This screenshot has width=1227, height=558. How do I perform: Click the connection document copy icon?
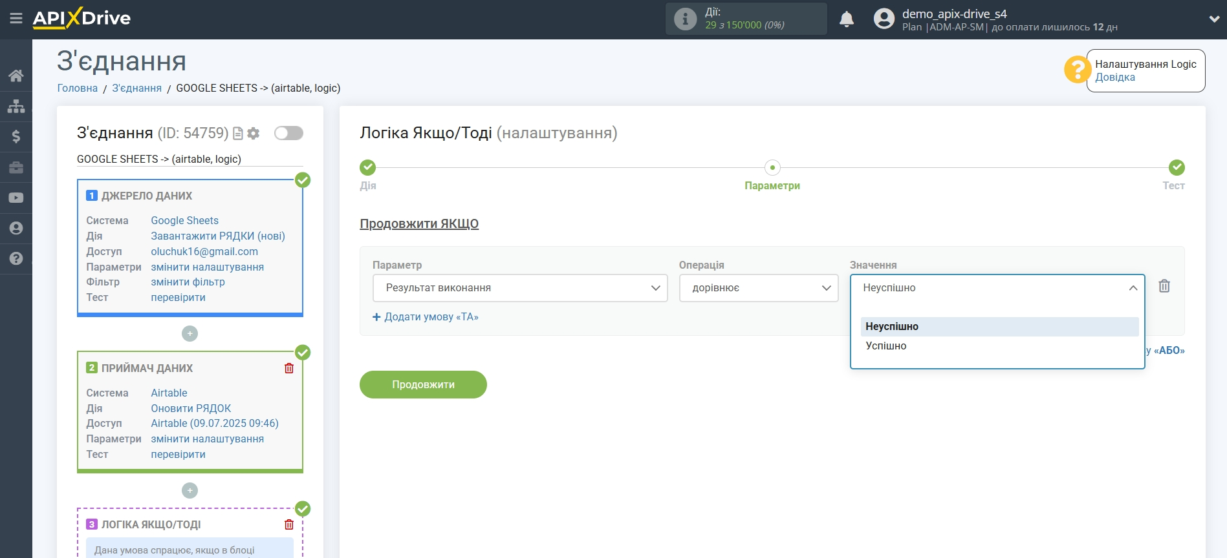pyautogui.click(x=238, y=133)
